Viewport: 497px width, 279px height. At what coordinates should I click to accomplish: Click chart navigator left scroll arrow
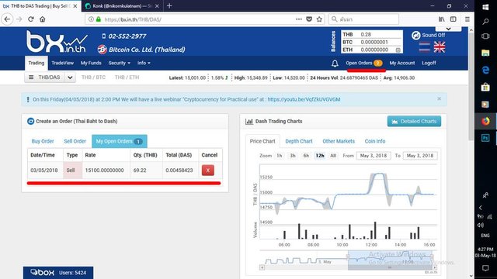(262, 267)
